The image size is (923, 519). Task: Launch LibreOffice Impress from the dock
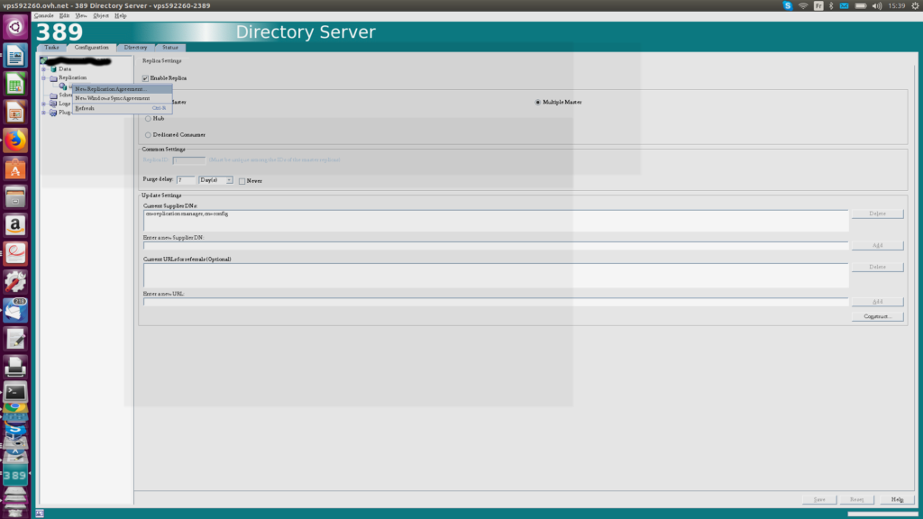point(15,113)
